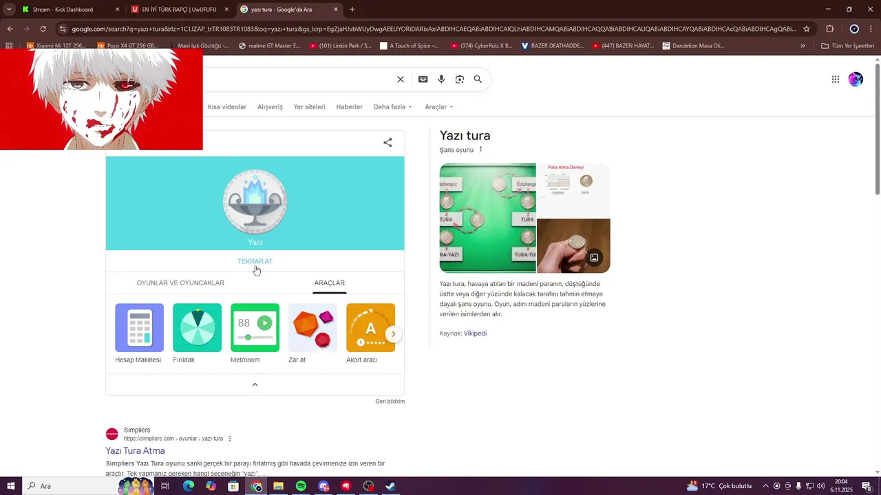Open the more options dots on the Simpliers result
Viewport: 881px width, 495px height.
click(230, 439)
